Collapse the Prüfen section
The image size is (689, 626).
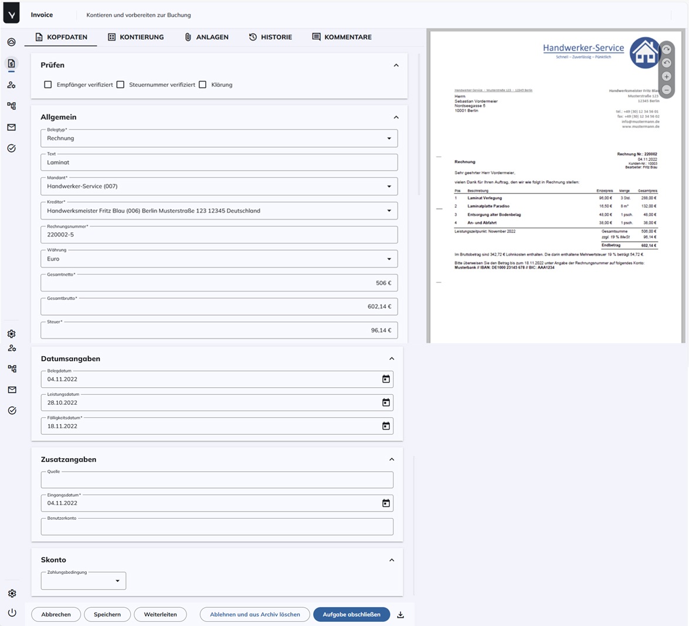coord(396,65)
